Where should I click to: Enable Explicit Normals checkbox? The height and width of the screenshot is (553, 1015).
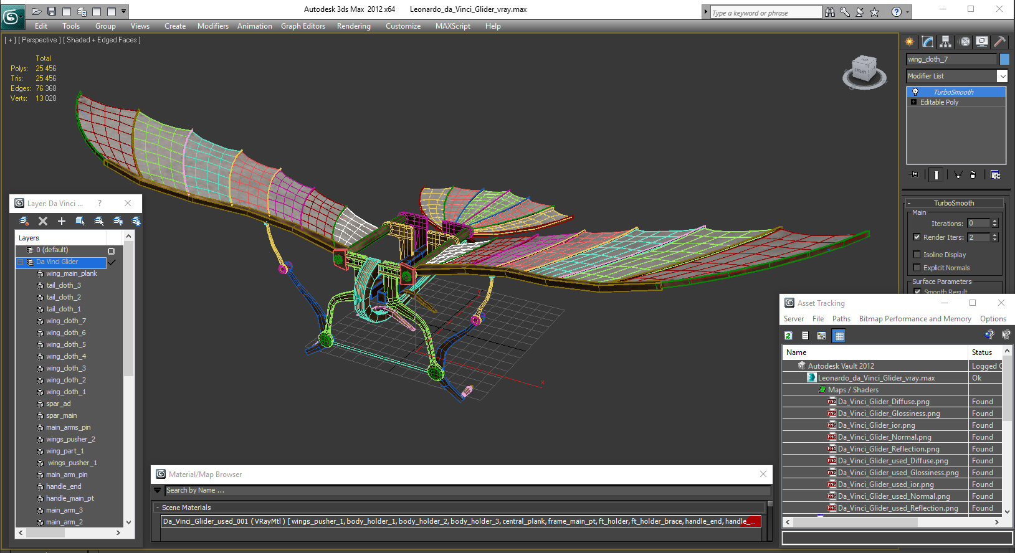(x=917, y=268)
